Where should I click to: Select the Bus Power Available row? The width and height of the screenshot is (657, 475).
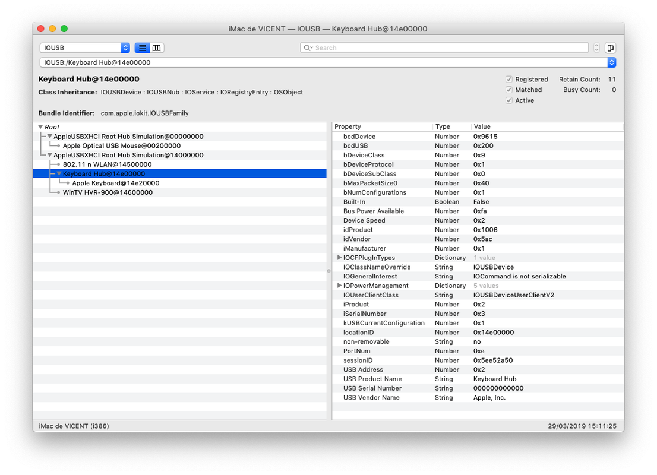pyautogui.click(x=478, y=211)
